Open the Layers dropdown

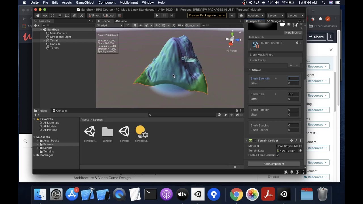tap(275, 15)
